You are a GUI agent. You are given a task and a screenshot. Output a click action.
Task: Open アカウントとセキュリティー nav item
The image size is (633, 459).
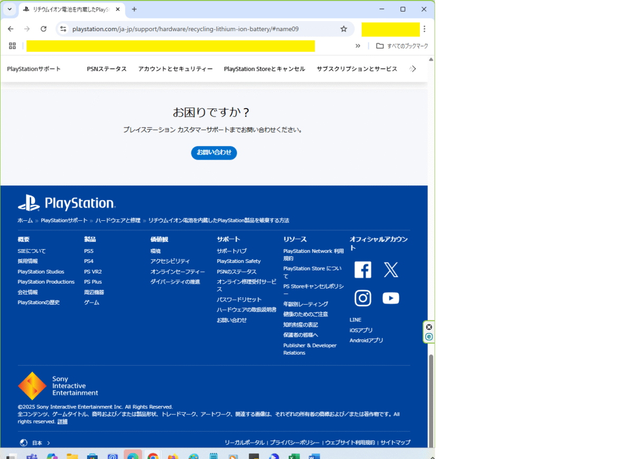click(x=175, y=69)
